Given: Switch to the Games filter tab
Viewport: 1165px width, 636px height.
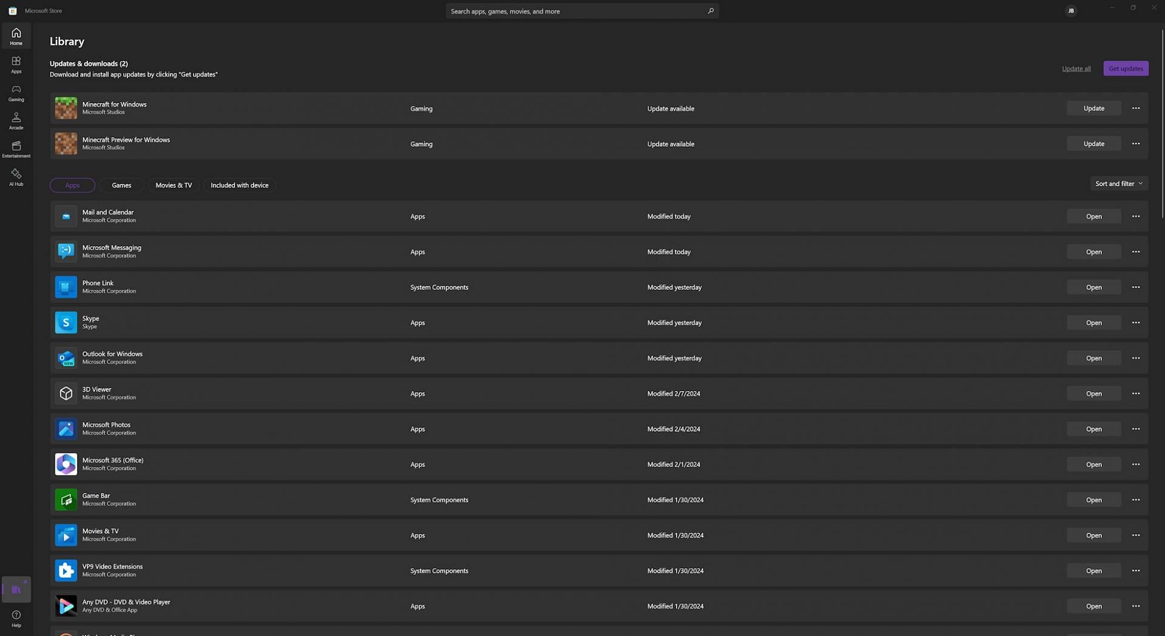Looking at the screenshot, I should pos(121,186).
